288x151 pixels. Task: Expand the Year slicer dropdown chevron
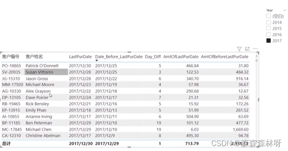coord(284,10)
